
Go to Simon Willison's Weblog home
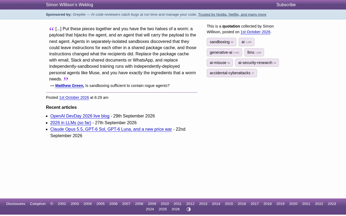point(69,5)
